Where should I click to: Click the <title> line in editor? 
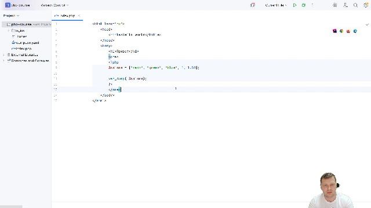134,35
